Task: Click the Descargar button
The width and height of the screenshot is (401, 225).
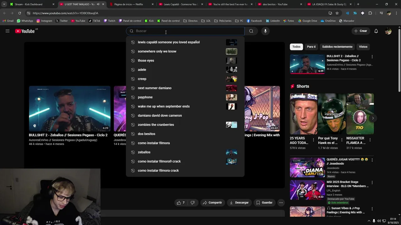Action: (x=239, y=202)
